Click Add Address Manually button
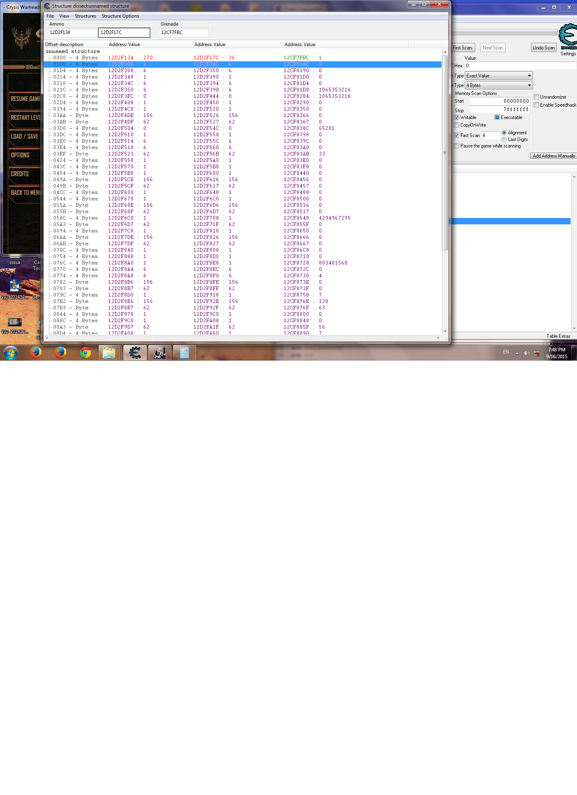 point(554,156)
